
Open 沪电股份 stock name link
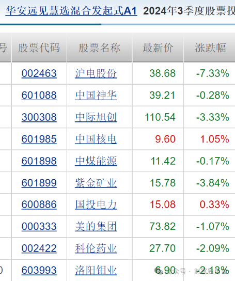point(96,73)
